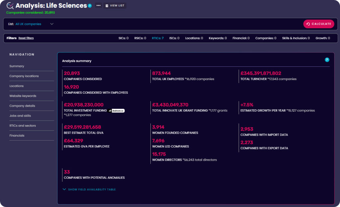Click Reset filters link

26,38
